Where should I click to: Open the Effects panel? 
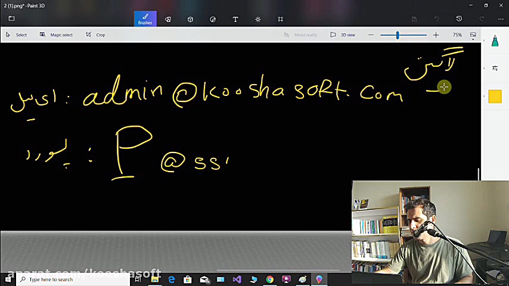[258, 19]
